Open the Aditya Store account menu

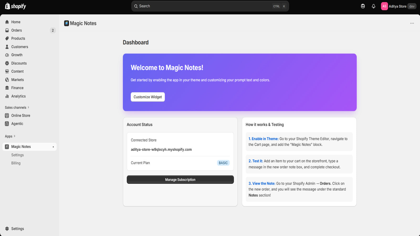(398, 6)
